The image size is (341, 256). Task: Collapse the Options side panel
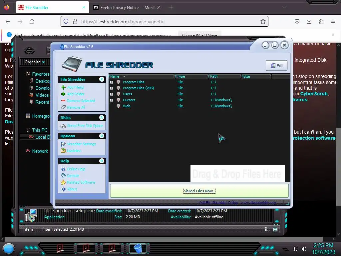pos(102,136)
